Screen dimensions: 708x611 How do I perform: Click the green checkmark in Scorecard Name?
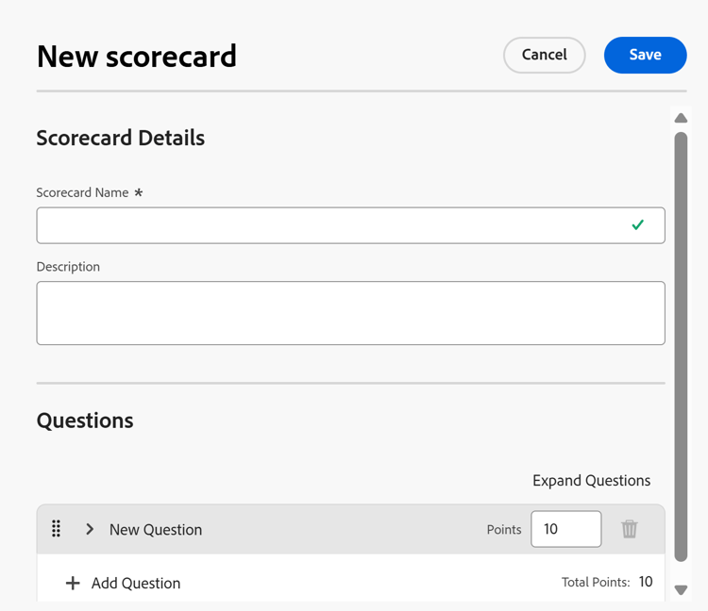point(637,224)
